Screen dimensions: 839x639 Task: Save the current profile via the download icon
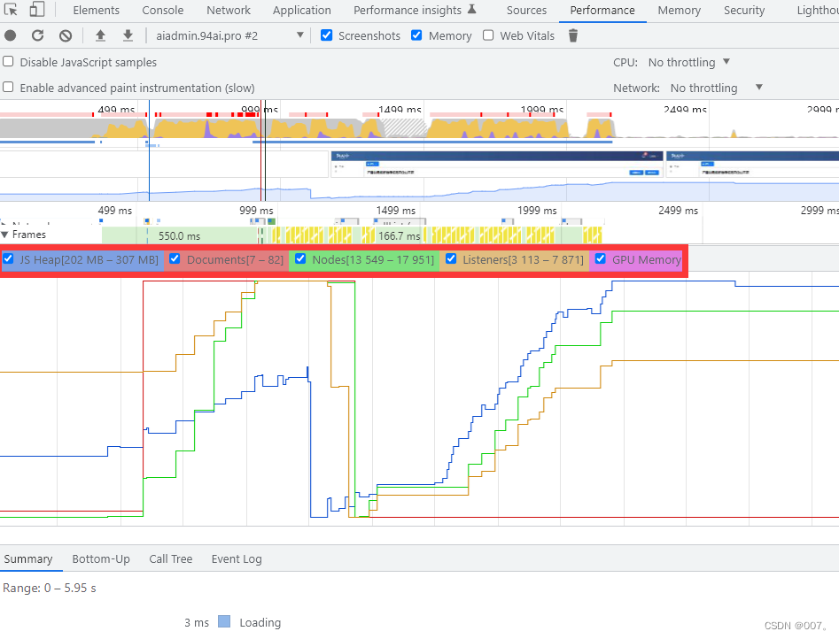point(127,35)
